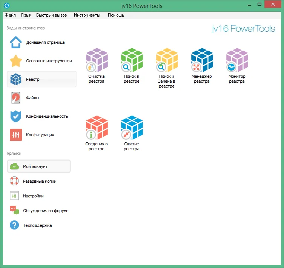Image resolution: width=284 pixels, height=268 pixels.
Task: Open the Файл menu
Action: pos(10,15)
